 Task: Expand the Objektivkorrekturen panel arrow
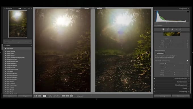(x=189, y=79)
